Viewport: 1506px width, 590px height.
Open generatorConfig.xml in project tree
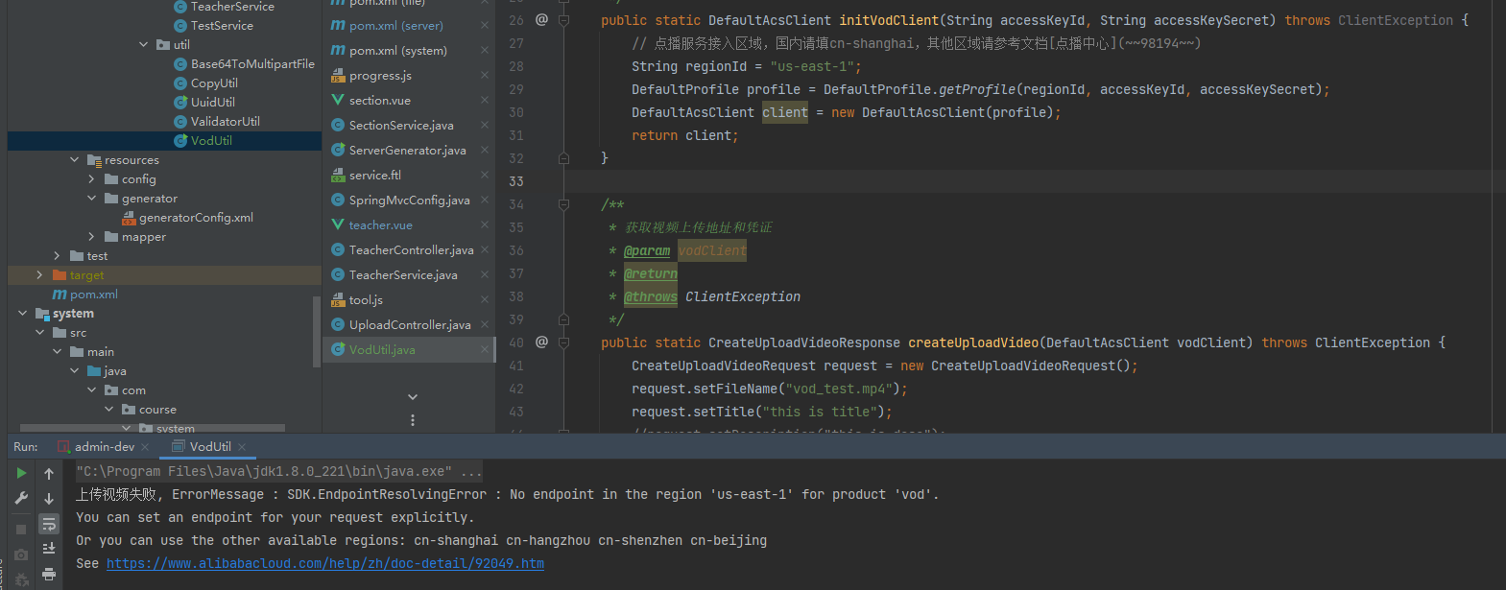[196, 218]
